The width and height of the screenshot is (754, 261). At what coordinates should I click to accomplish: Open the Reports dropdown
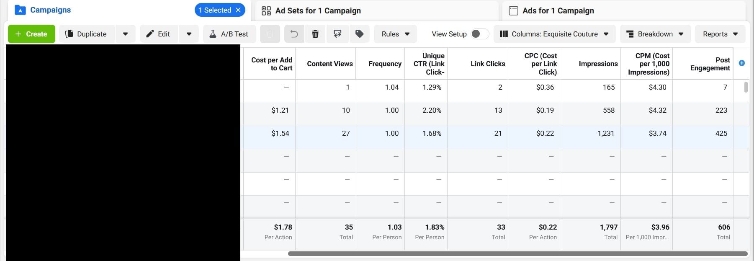coord(720,34)
